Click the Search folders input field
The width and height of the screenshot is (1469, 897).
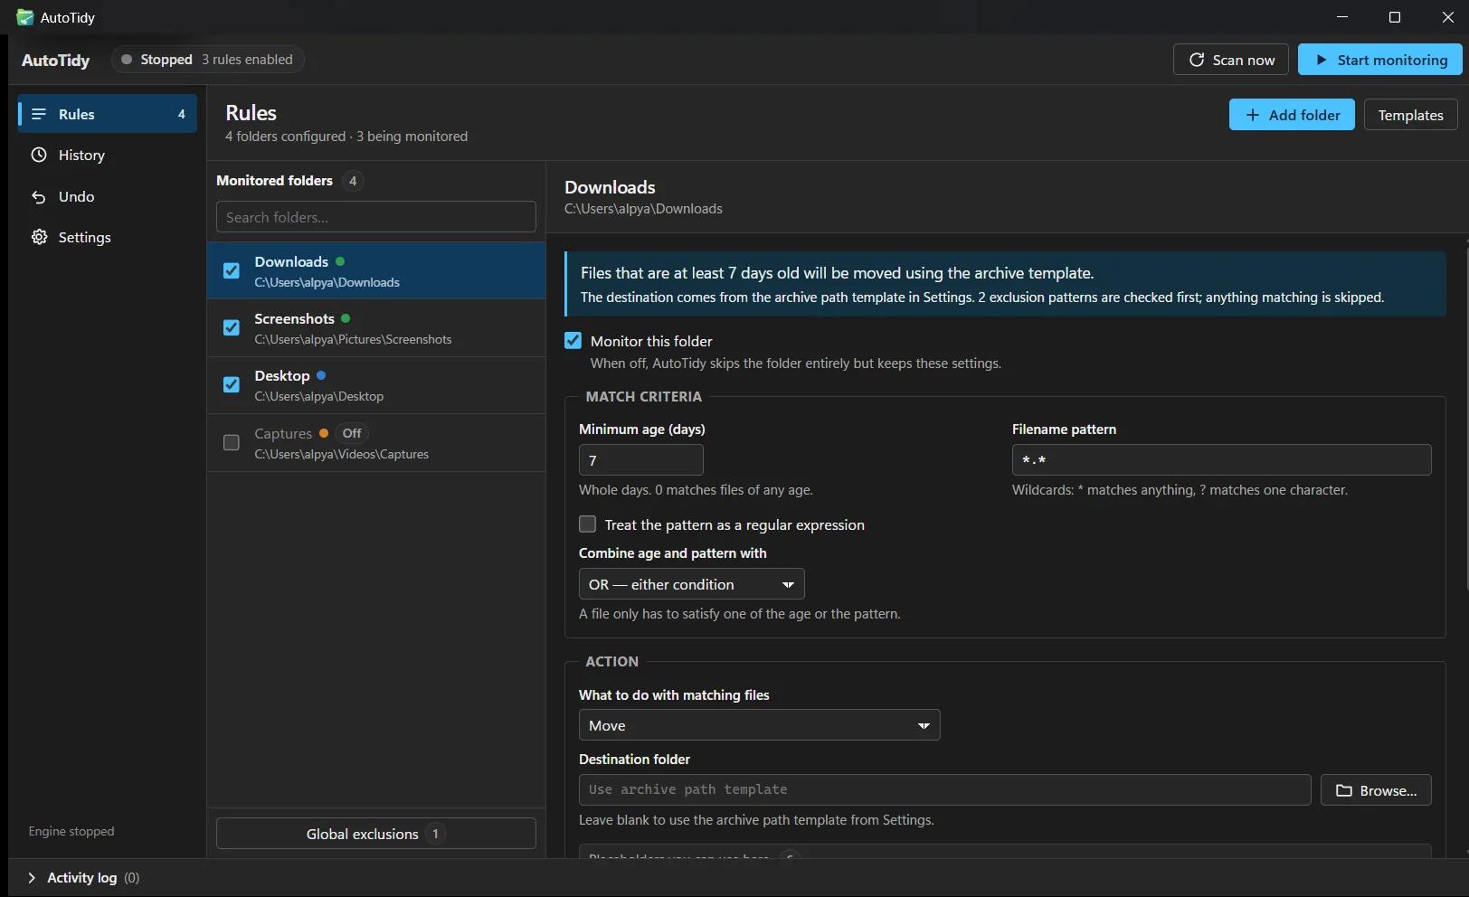376,217
